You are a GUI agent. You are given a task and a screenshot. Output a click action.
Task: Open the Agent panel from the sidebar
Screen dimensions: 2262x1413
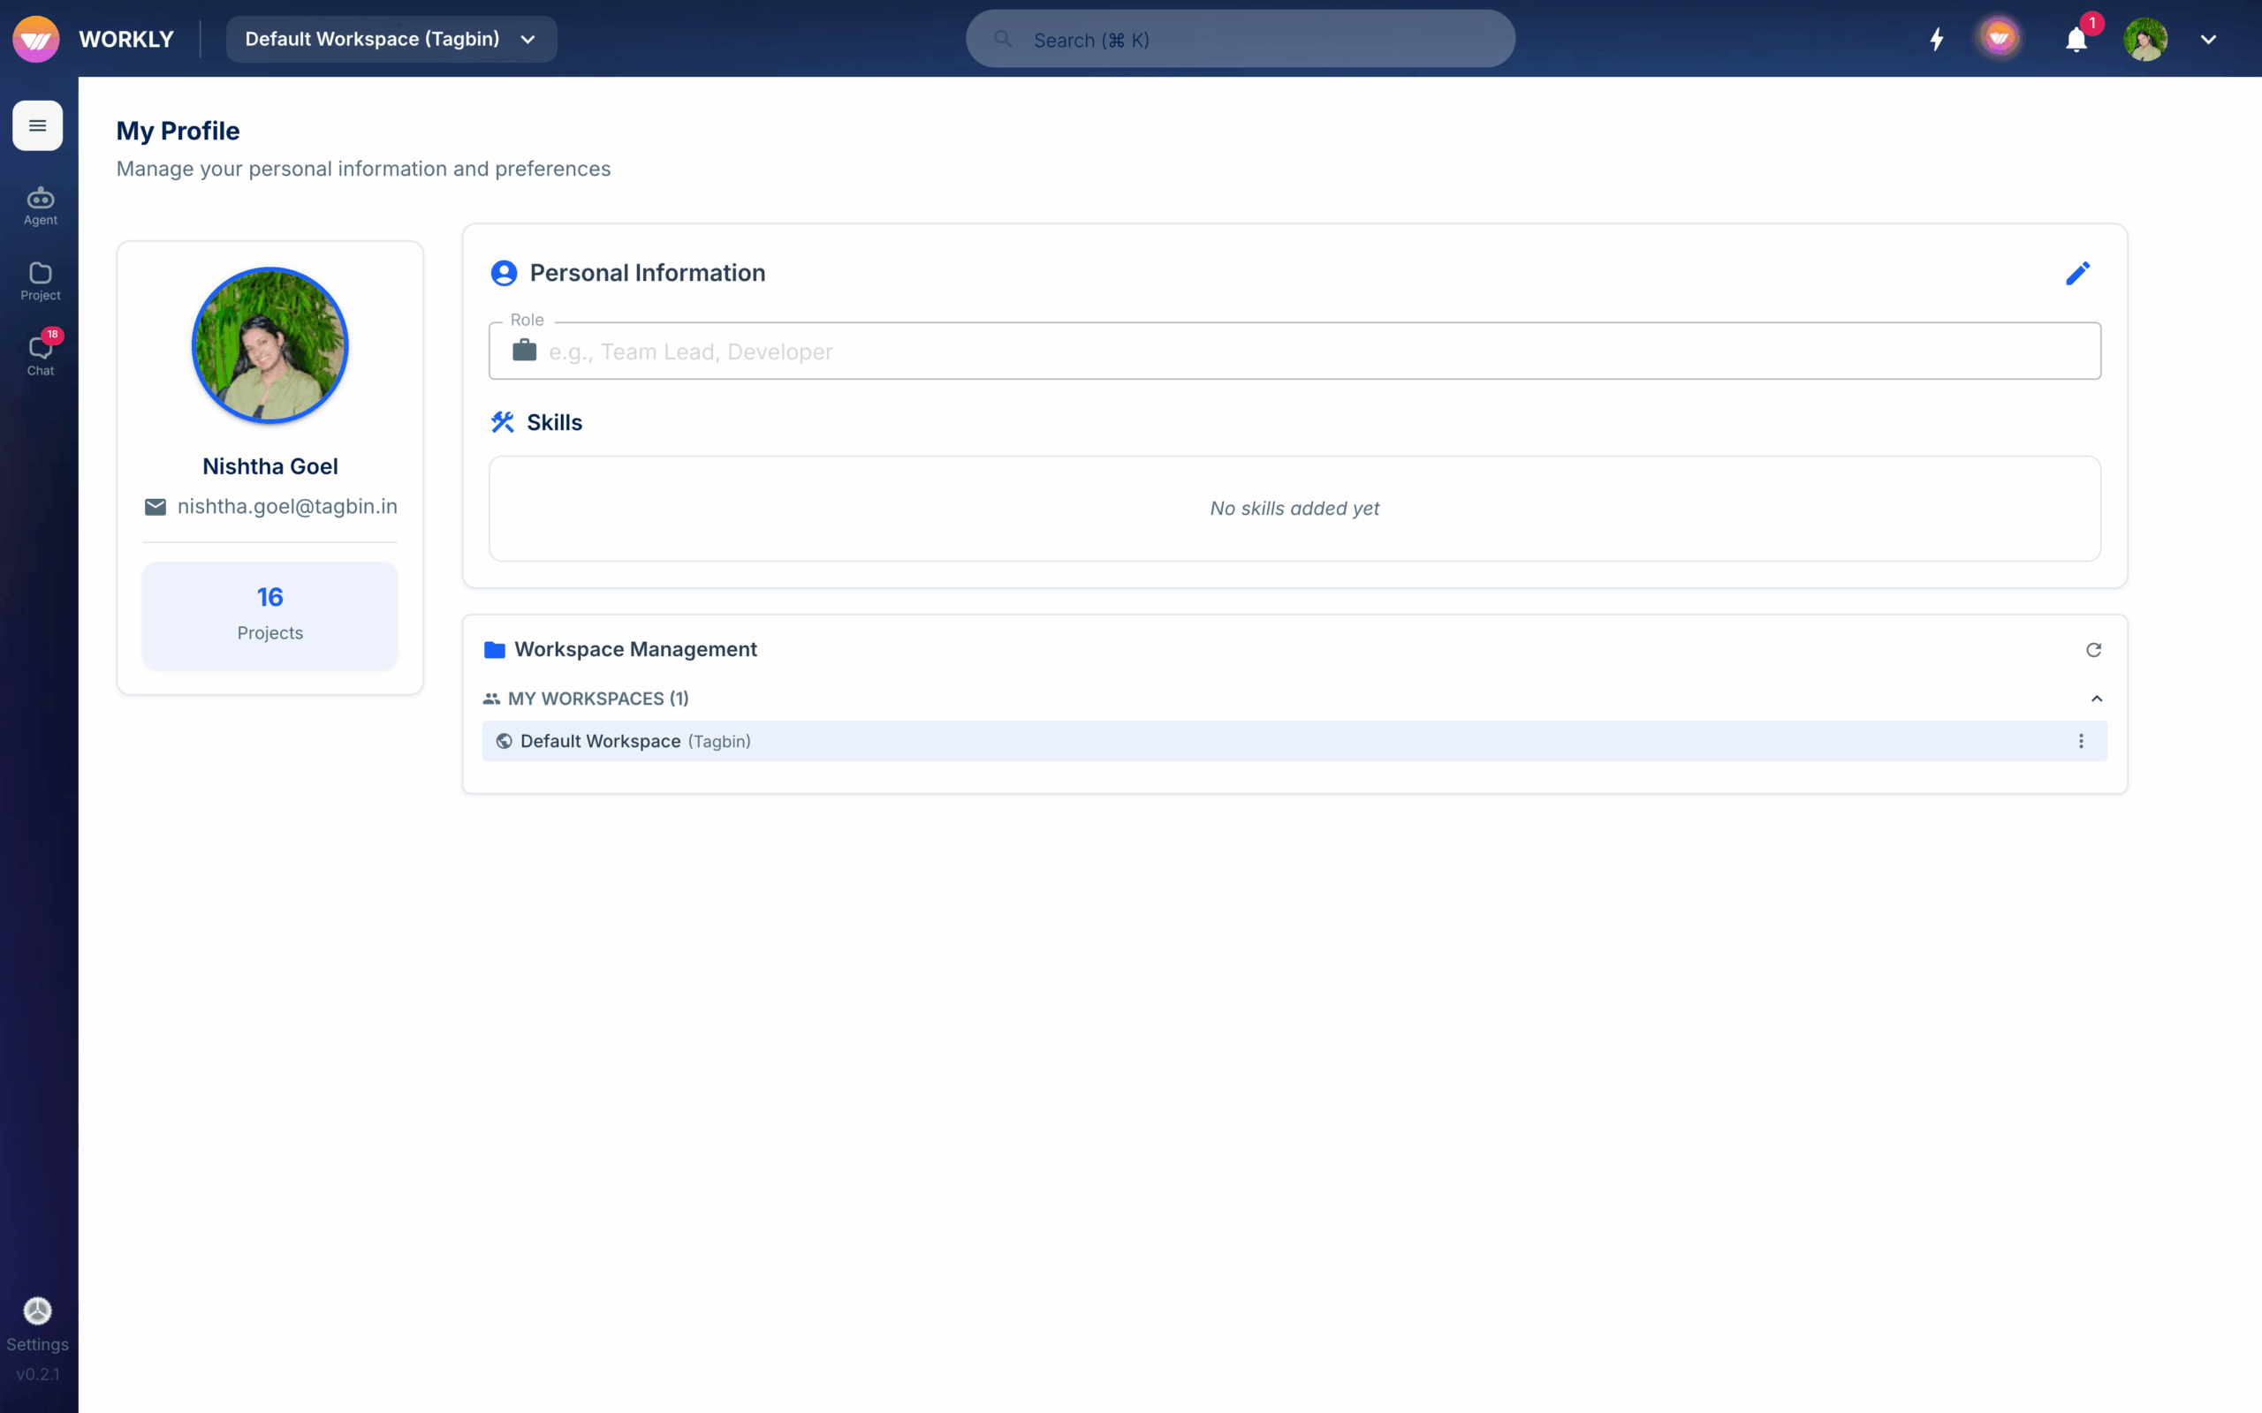pos(39,206)
